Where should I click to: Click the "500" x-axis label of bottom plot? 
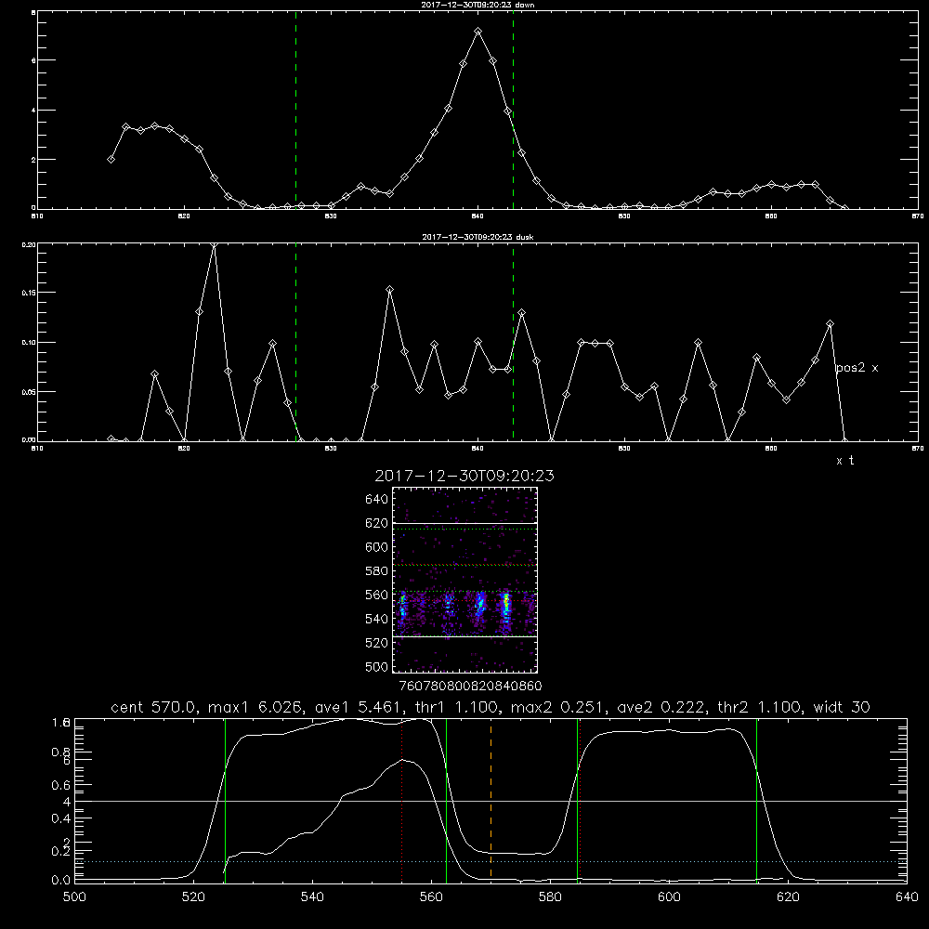tap(74, 897)
